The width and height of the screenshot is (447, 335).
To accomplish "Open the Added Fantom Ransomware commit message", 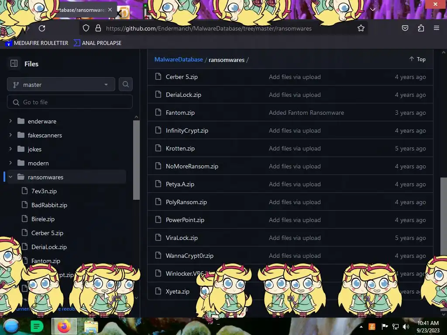I will click(306, 113).
